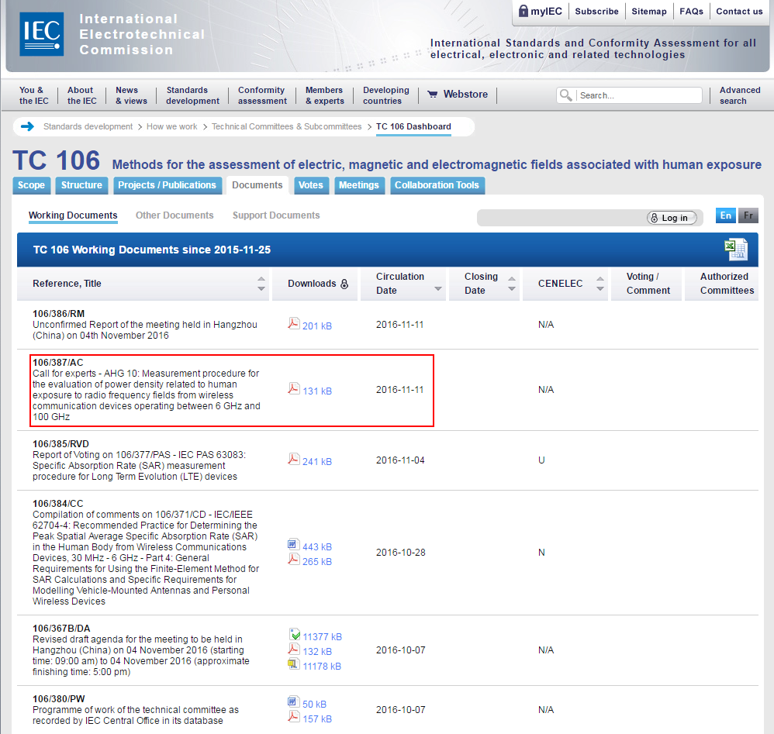774x734 pixels.
Task: Open 241 kB PDF for 106/385/RVD
Action: [x=310, y=460]
